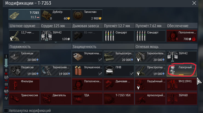Select the Лазерный rangefinder modification icon
Screen dimensions: 203x113
click(x=172, y=70)
